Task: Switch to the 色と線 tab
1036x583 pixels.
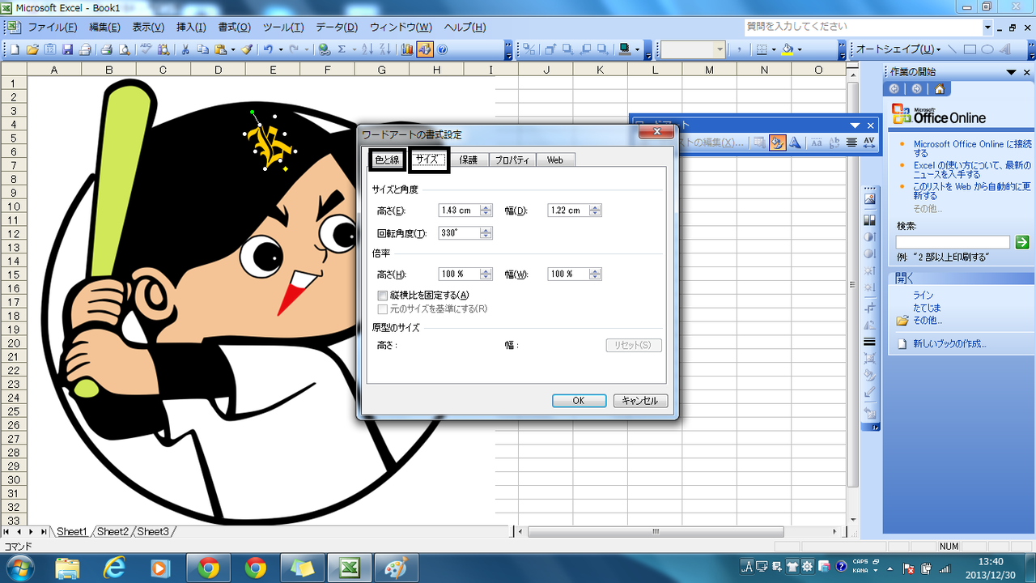Action: point(388,160)
